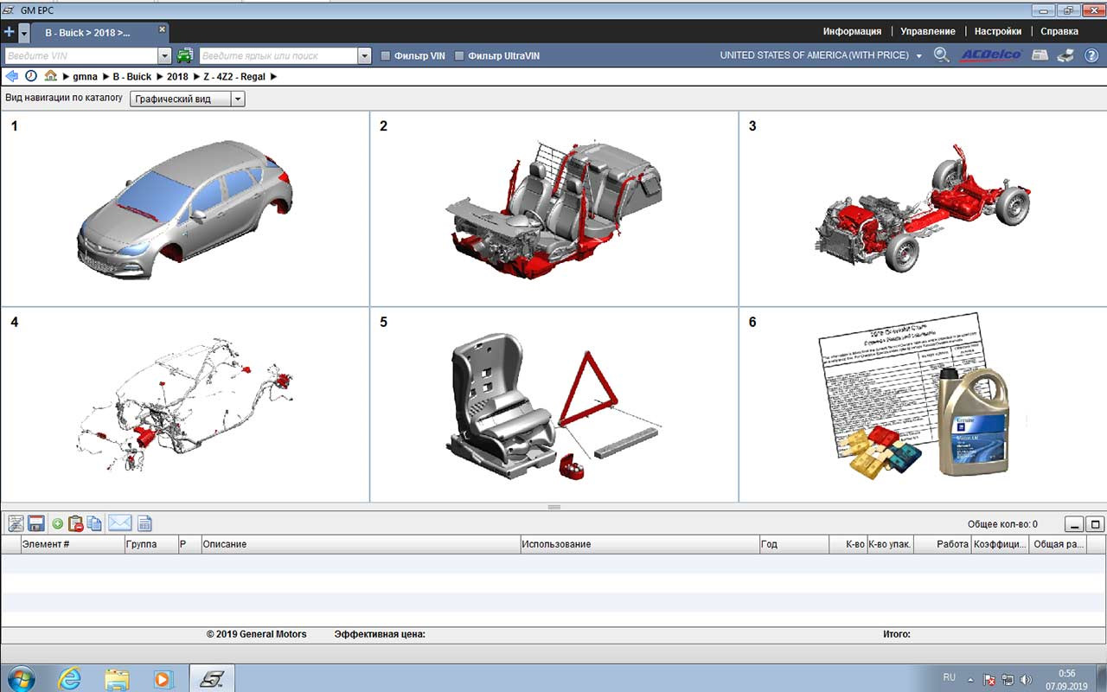Select interior seats image 2
Screen dimensions: 1107x692
click(x=554, y=208)
